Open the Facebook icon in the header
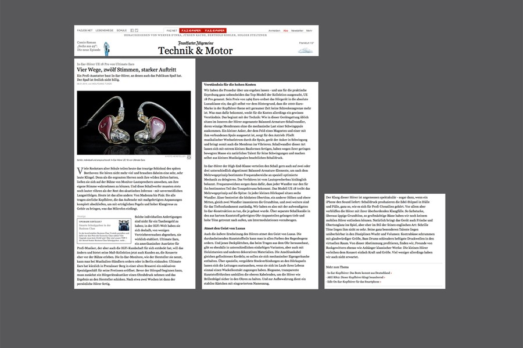 (132, 30)
